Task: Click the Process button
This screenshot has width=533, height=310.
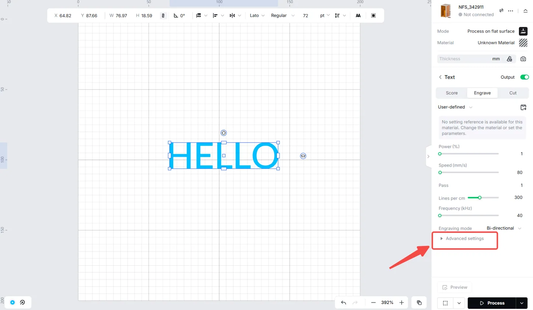Action: (x=492, y=303)
